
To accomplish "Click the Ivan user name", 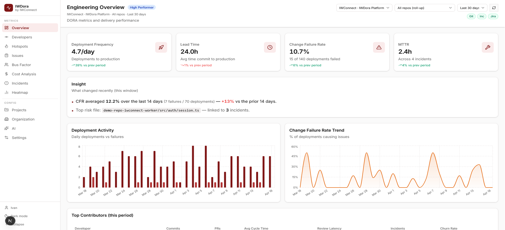I will (x=14, y=208).
